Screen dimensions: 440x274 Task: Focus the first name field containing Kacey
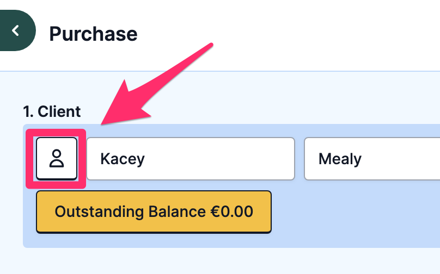pos(191,159)
